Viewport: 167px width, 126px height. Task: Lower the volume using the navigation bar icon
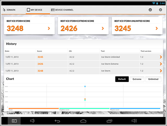(32, 121)
